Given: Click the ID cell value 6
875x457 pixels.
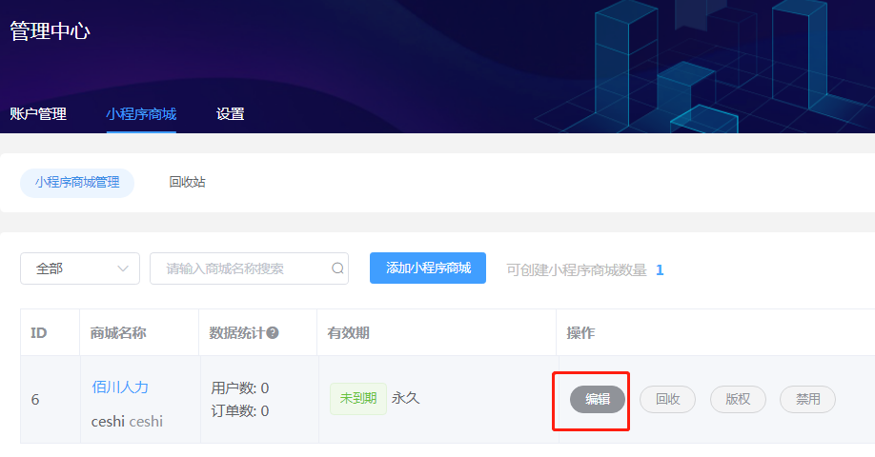Looking at the screenshot, I should point(35,400).
